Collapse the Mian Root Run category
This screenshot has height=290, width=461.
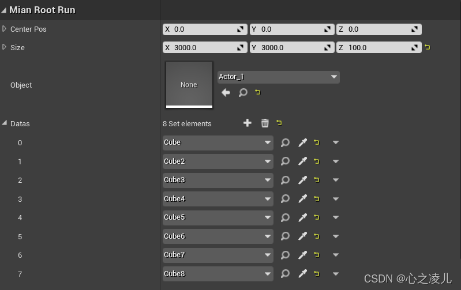pyautogui.click(x=3, y=10)
